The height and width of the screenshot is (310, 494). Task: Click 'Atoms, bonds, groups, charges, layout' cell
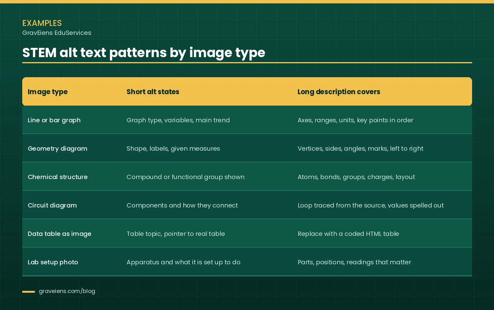tap(356, 177)
